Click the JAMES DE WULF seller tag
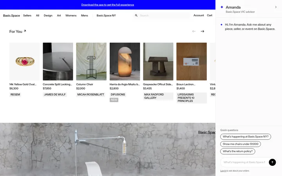The image size is (282, 176). point(55,95)
